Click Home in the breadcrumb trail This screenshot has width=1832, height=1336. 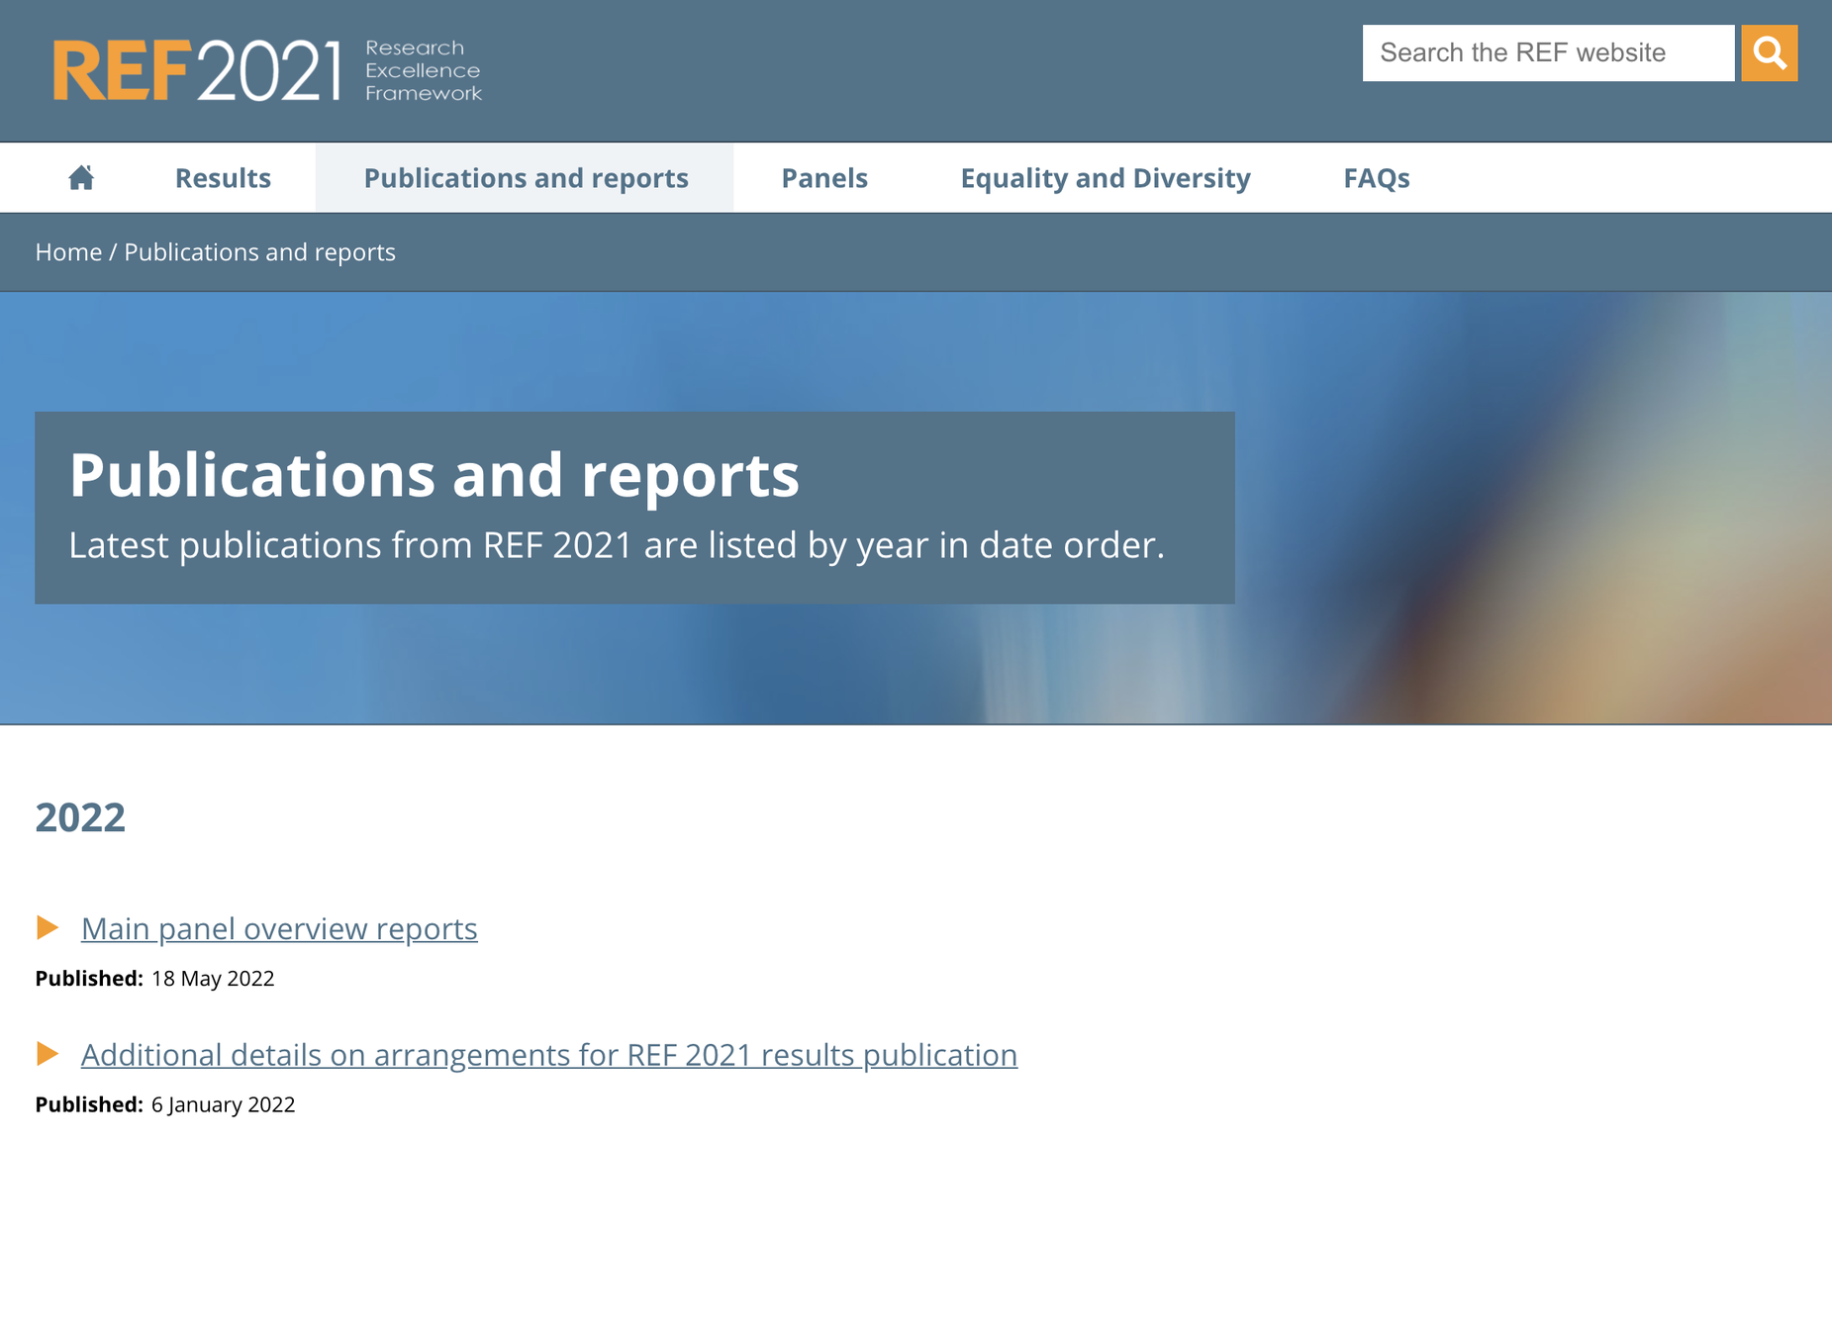click(68, 252)
